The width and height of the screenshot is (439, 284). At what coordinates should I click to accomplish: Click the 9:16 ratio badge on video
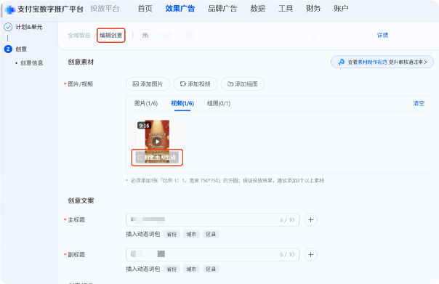[144, 126]
